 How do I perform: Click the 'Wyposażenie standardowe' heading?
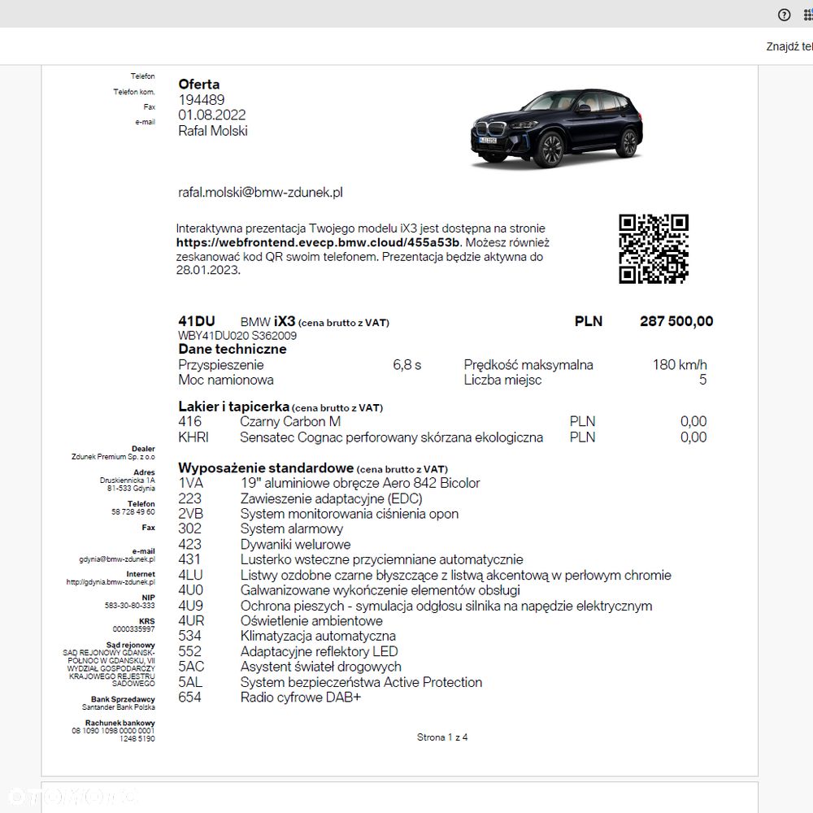(266, 468)
